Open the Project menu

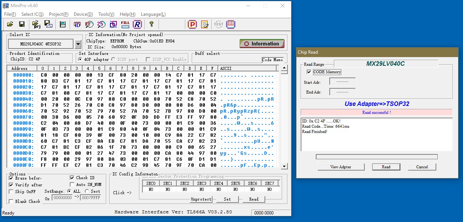(59, 14)
